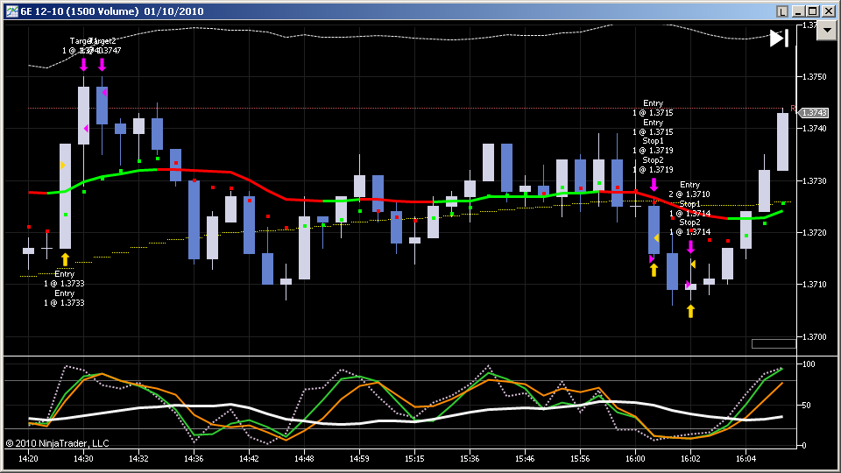Close the 6E 12-10 chart window
The width and height of the screenshot is (841, 473).
pyautogui.click(x=828, y=11)
